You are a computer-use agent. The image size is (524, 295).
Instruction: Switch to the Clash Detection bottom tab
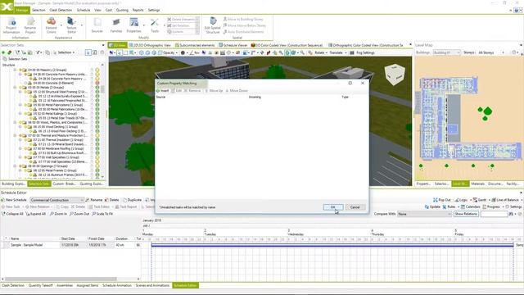pyautogui.click(x=13, y=286)
